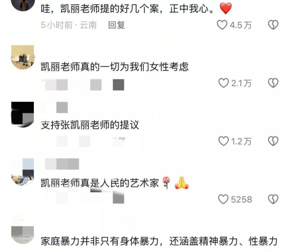Dislike the top comment with broken heart
The width and height of the screenshot is (286, 252).
pyautogui.click(x=273, y=25)
